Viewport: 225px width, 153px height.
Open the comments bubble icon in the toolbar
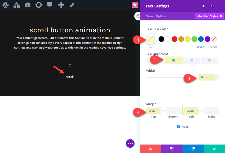(x=50, y=5)
